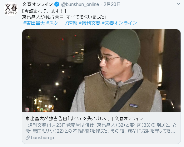Open the article preview photo

(x=101, y=71)
